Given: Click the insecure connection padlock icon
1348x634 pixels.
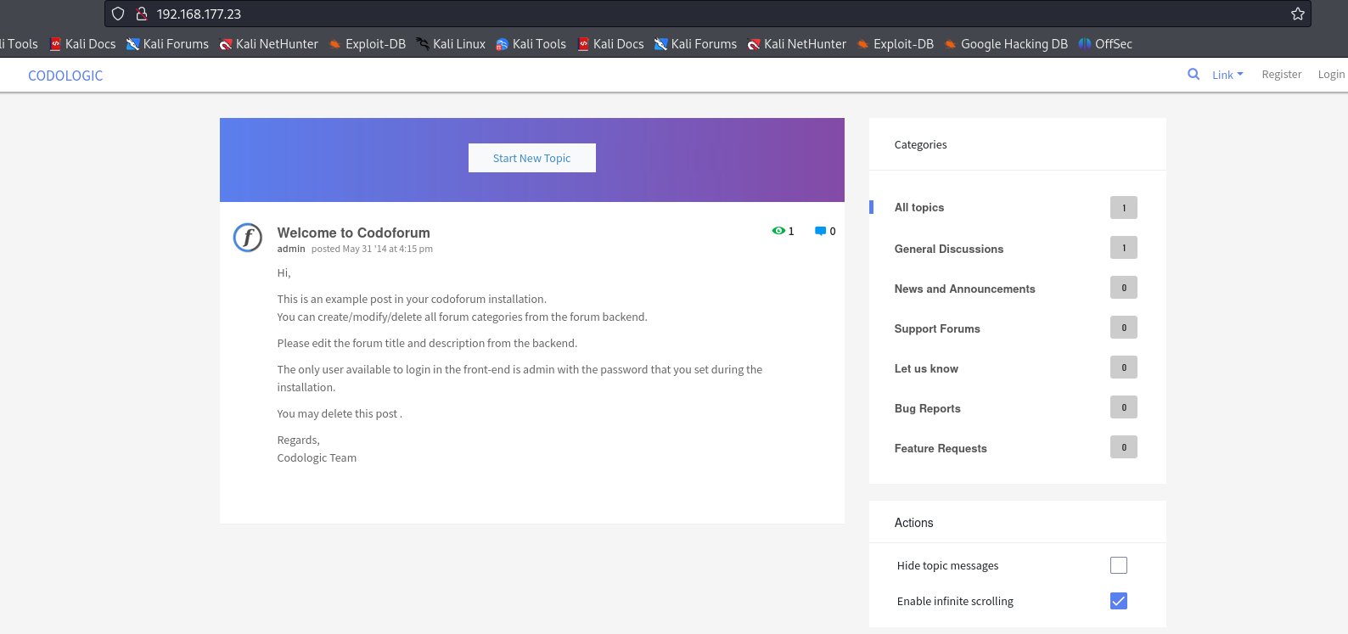Looking at the screenshot, I should (x=142, y=14).
